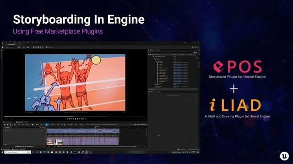The width and height of the screenshot is (293, 164).
Task: Click the Windows taskbar search box
Action: tap(17, 152)
